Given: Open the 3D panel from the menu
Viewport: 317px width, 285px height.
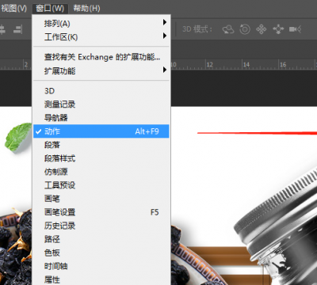Looking at the screenshot, I should pyautogui.click(x=101, y=91).
